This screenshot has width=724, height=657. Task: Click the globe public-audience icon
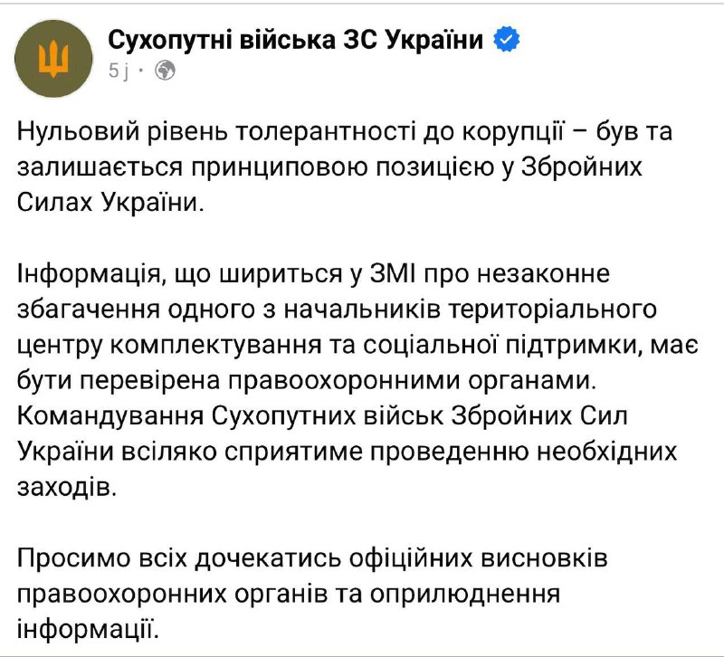(165, 71)
